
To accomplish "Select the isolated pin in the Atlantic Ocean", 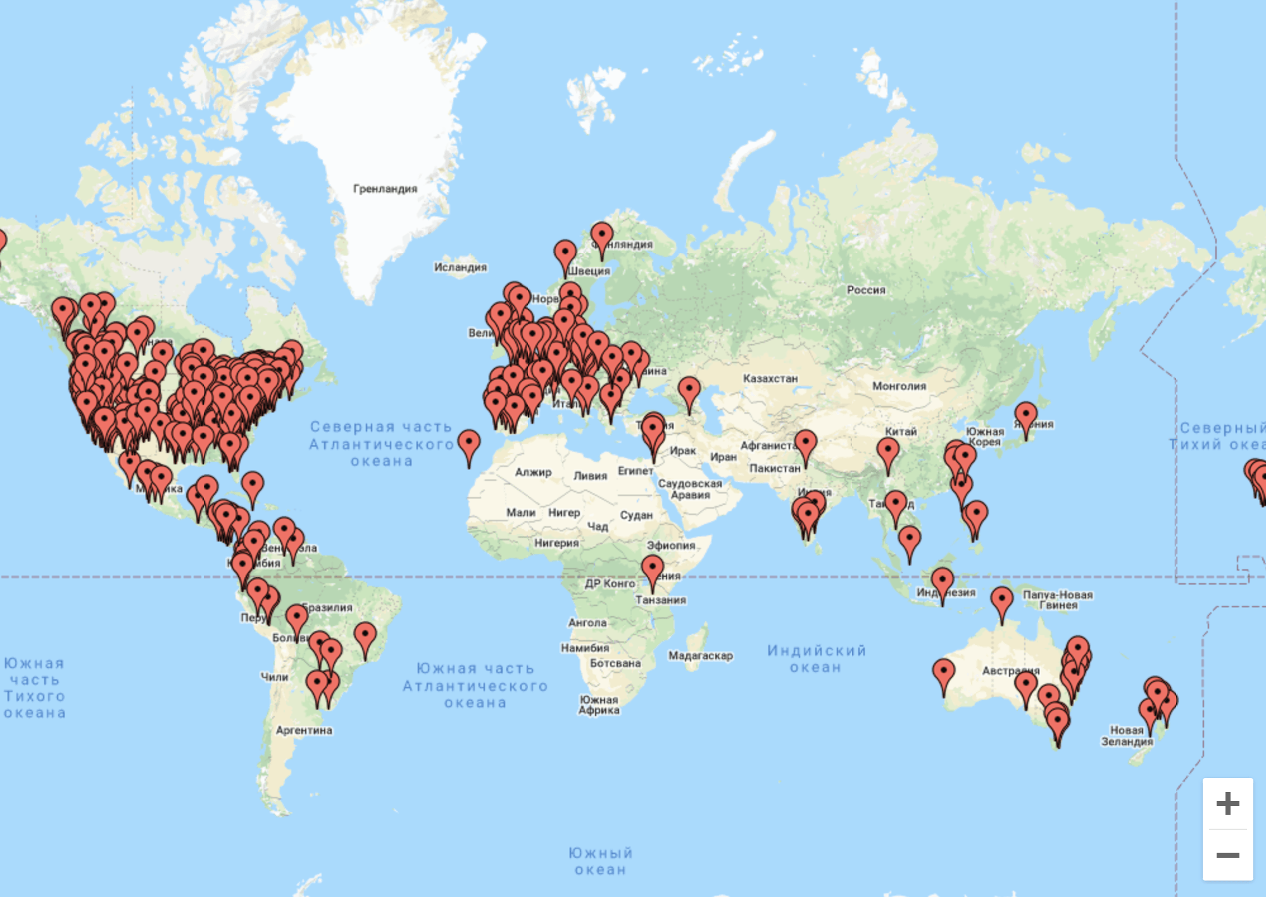I will [x=469, y=448].
